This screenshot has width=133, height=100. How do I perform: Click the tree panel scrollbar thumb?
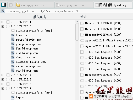coord(77,32)
